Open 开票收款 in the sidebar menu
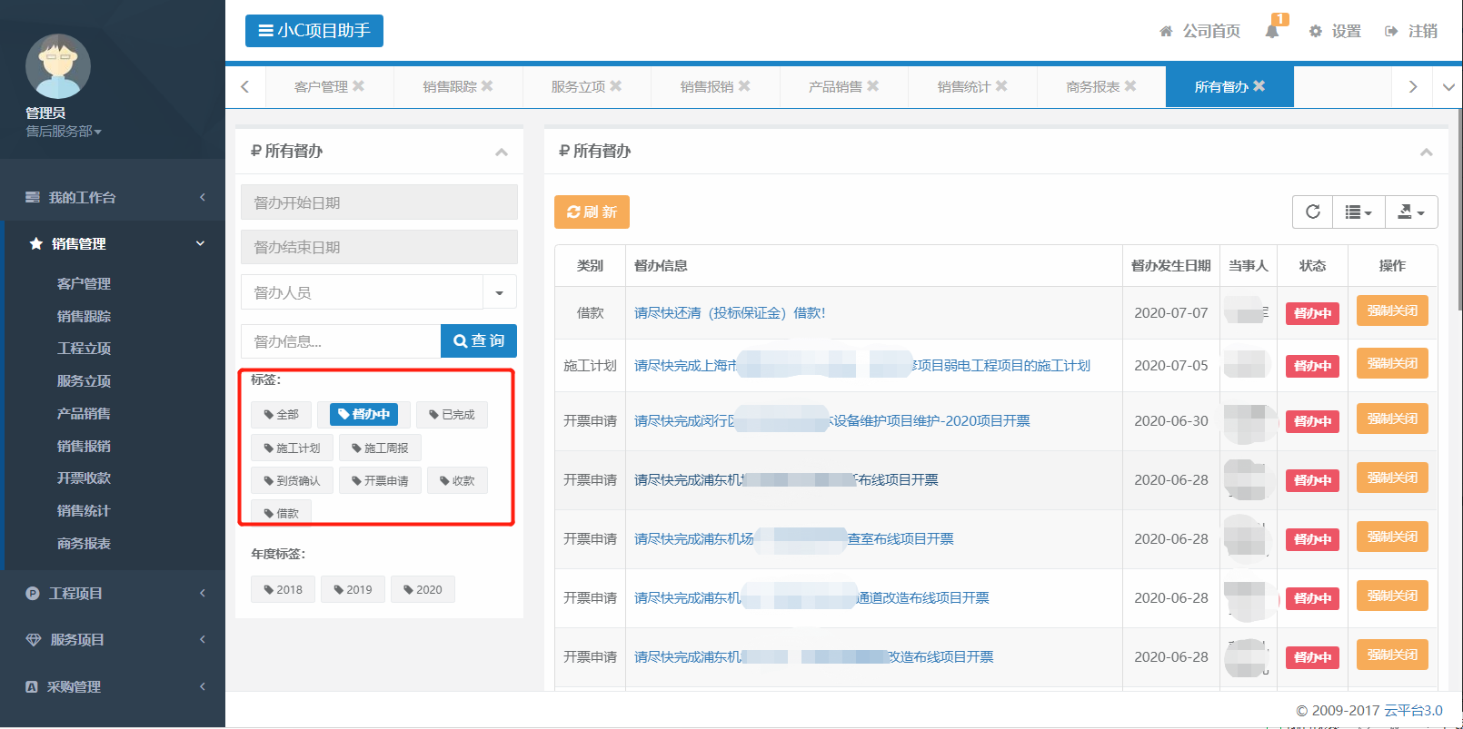The image size is (1463, 729). coord(84,478)
